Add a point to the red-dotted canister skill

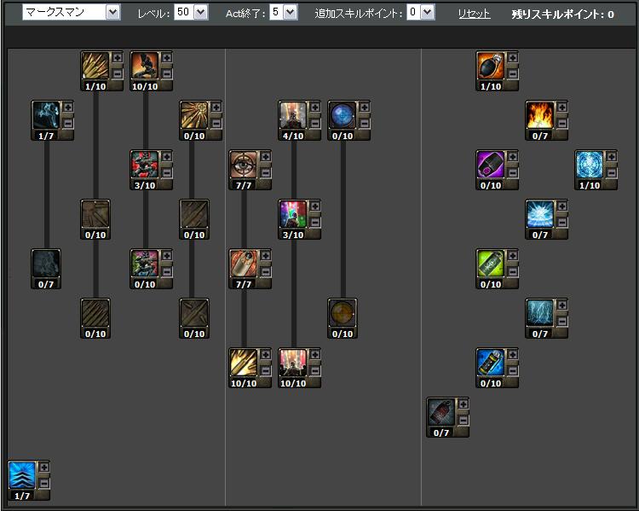pyautogui.click(x=463, y=404)
